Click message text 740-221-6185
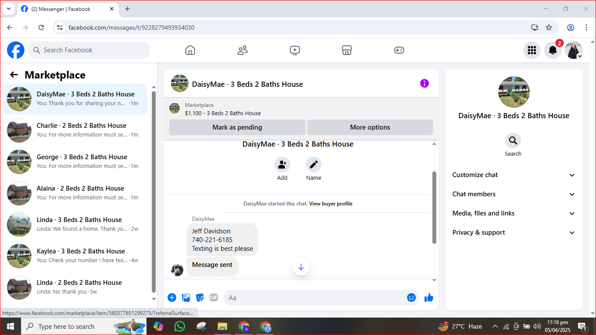Image resolution: width=596 pixels, height=335 pixels. tap(212, 240)
